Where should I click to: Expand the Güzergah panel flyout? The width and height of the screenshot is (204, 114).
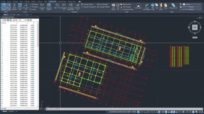coord(110,12)
